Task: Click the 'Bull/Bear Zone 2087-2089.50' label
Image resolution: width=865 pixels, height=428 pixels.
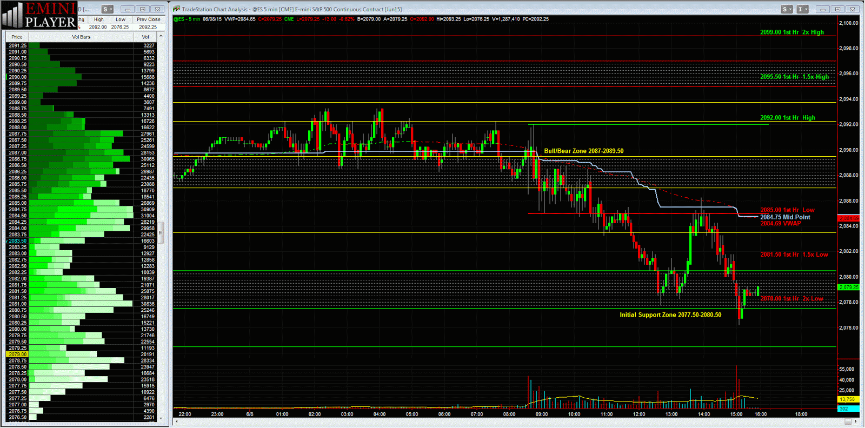Action: point(583,151)
